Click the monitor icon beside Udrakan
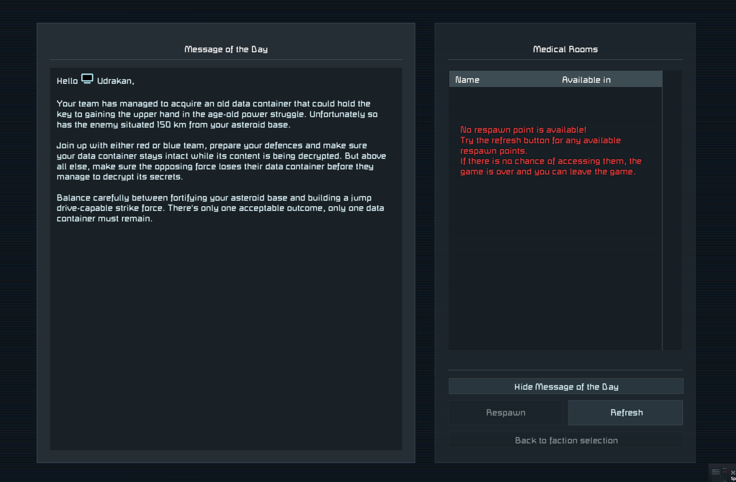The height and width of the screenshot is (482, 736). point(87,79)
